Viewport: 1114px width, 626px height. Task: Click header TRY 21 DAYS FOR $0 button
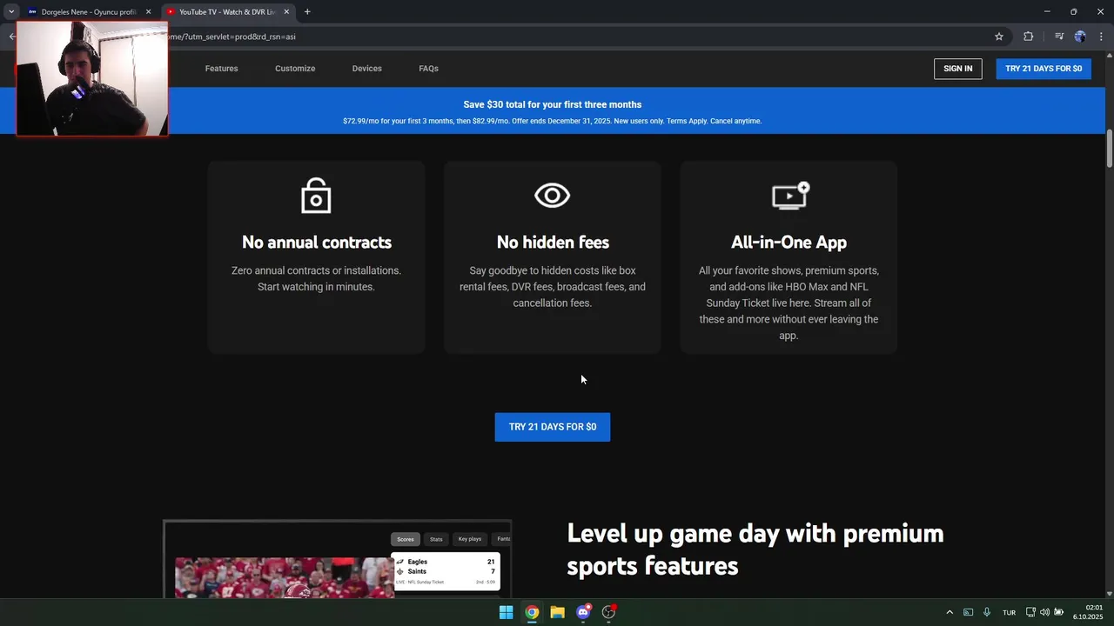click(x=1044, y=69)
